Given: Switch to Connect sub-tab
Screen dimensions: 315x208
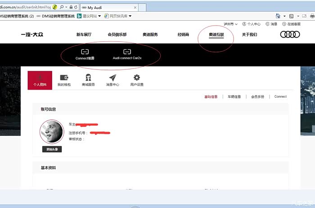Looking at the screenshot, I should coord(280,96).
